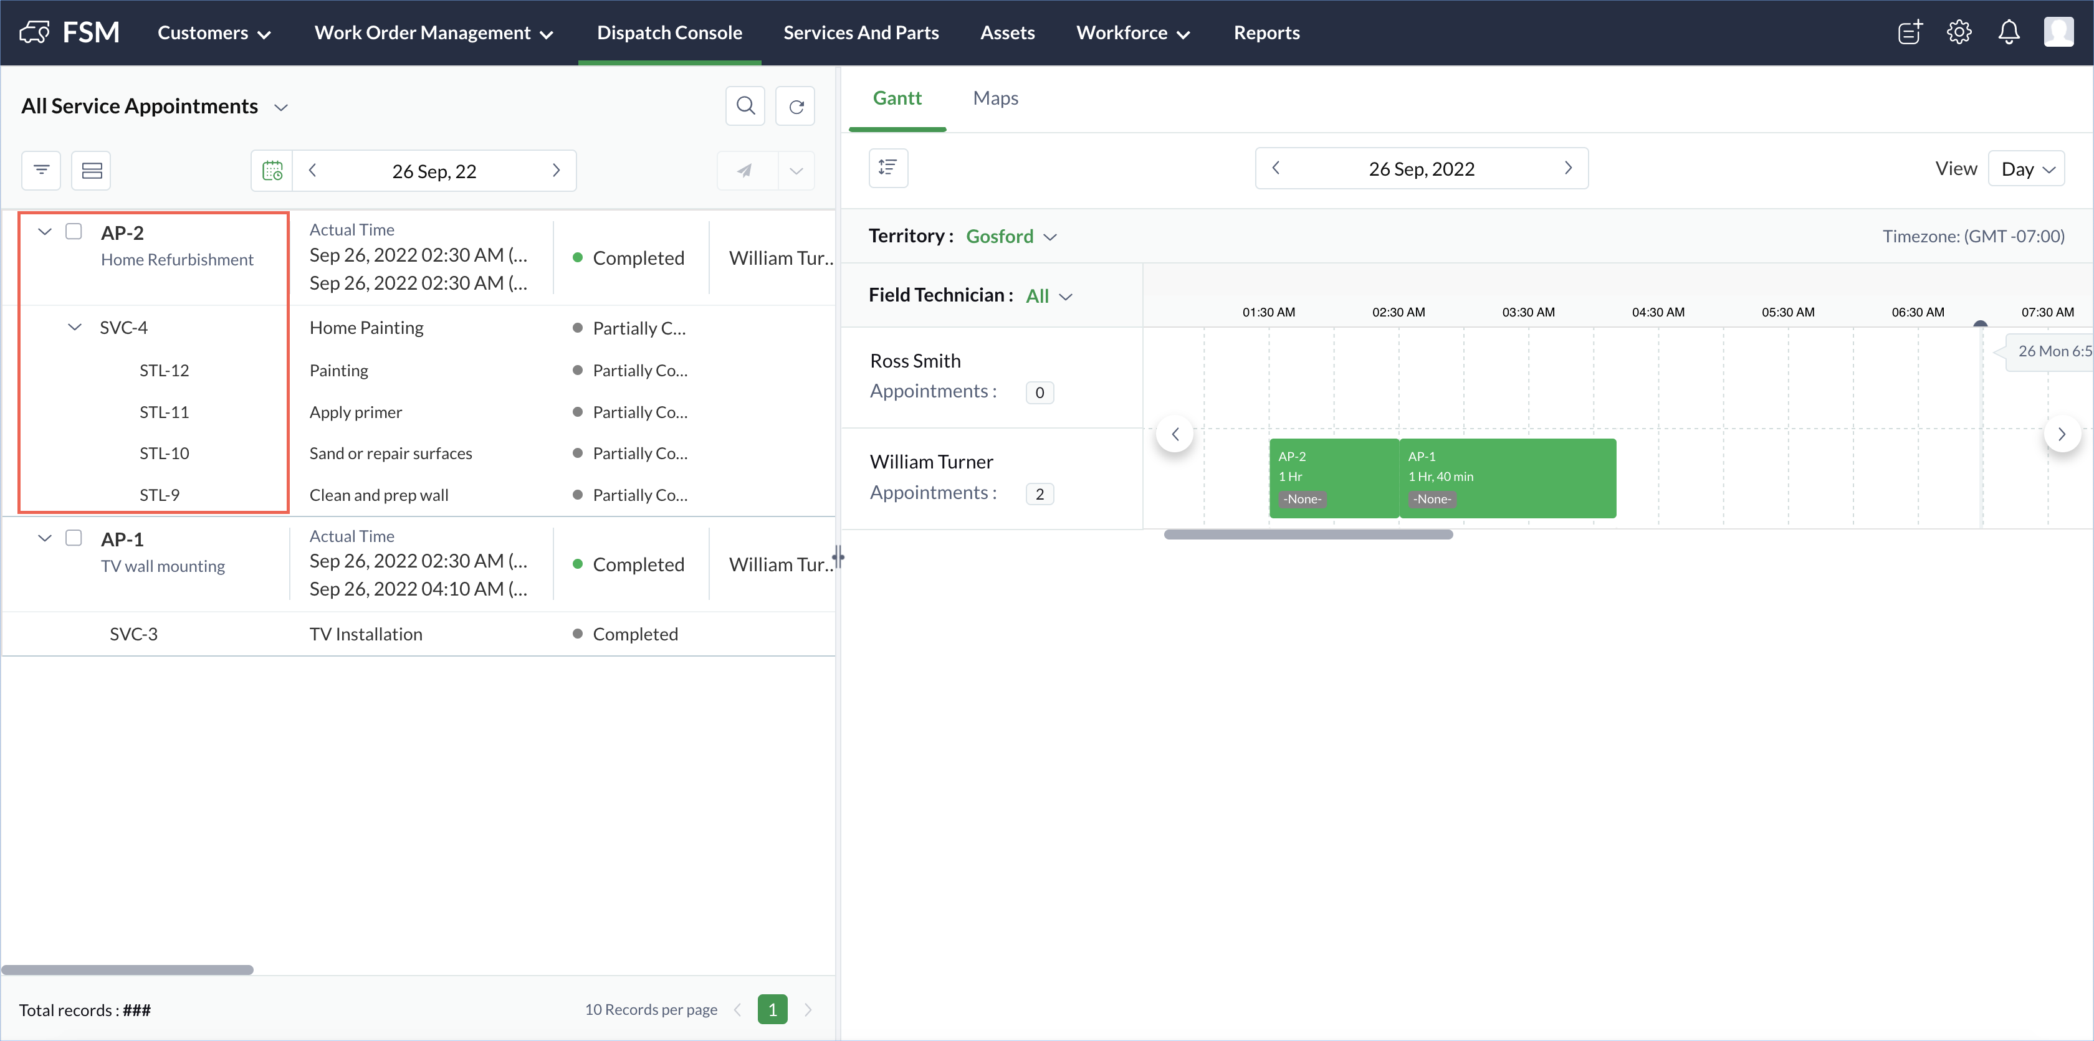Check the AP-2 appointment checkbox
The height and width of the screenshot is (1041, 2094).
[74, 232]
